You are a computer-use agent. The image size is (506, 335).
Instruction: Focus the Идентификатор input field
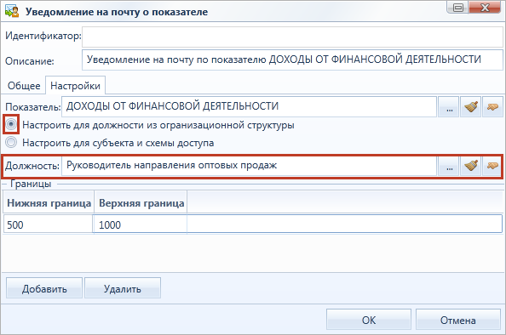pos(292,37)
